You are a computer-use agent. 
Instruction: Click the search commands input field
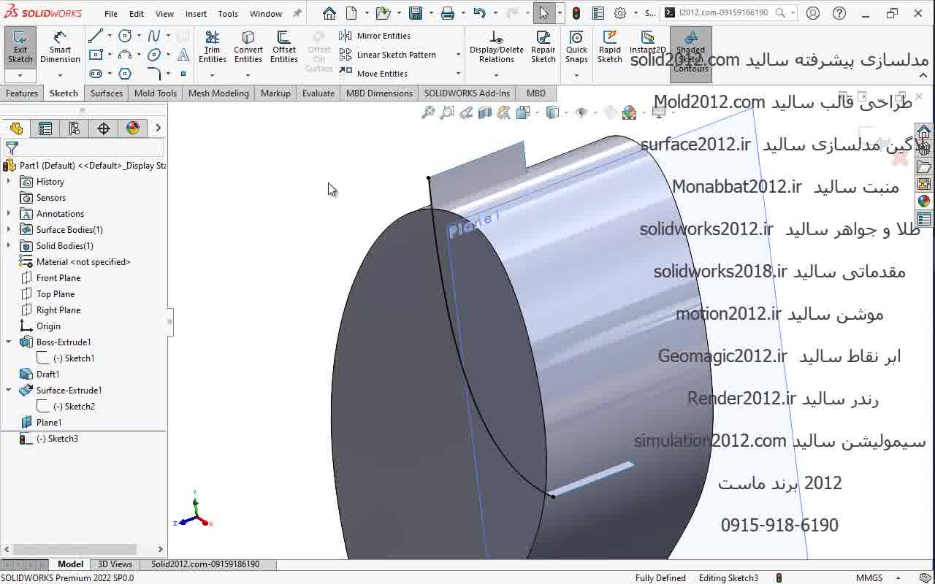click(725, 13)
